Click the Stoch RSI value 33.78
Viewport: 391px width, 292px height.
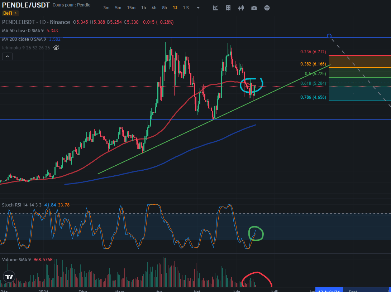64,205
